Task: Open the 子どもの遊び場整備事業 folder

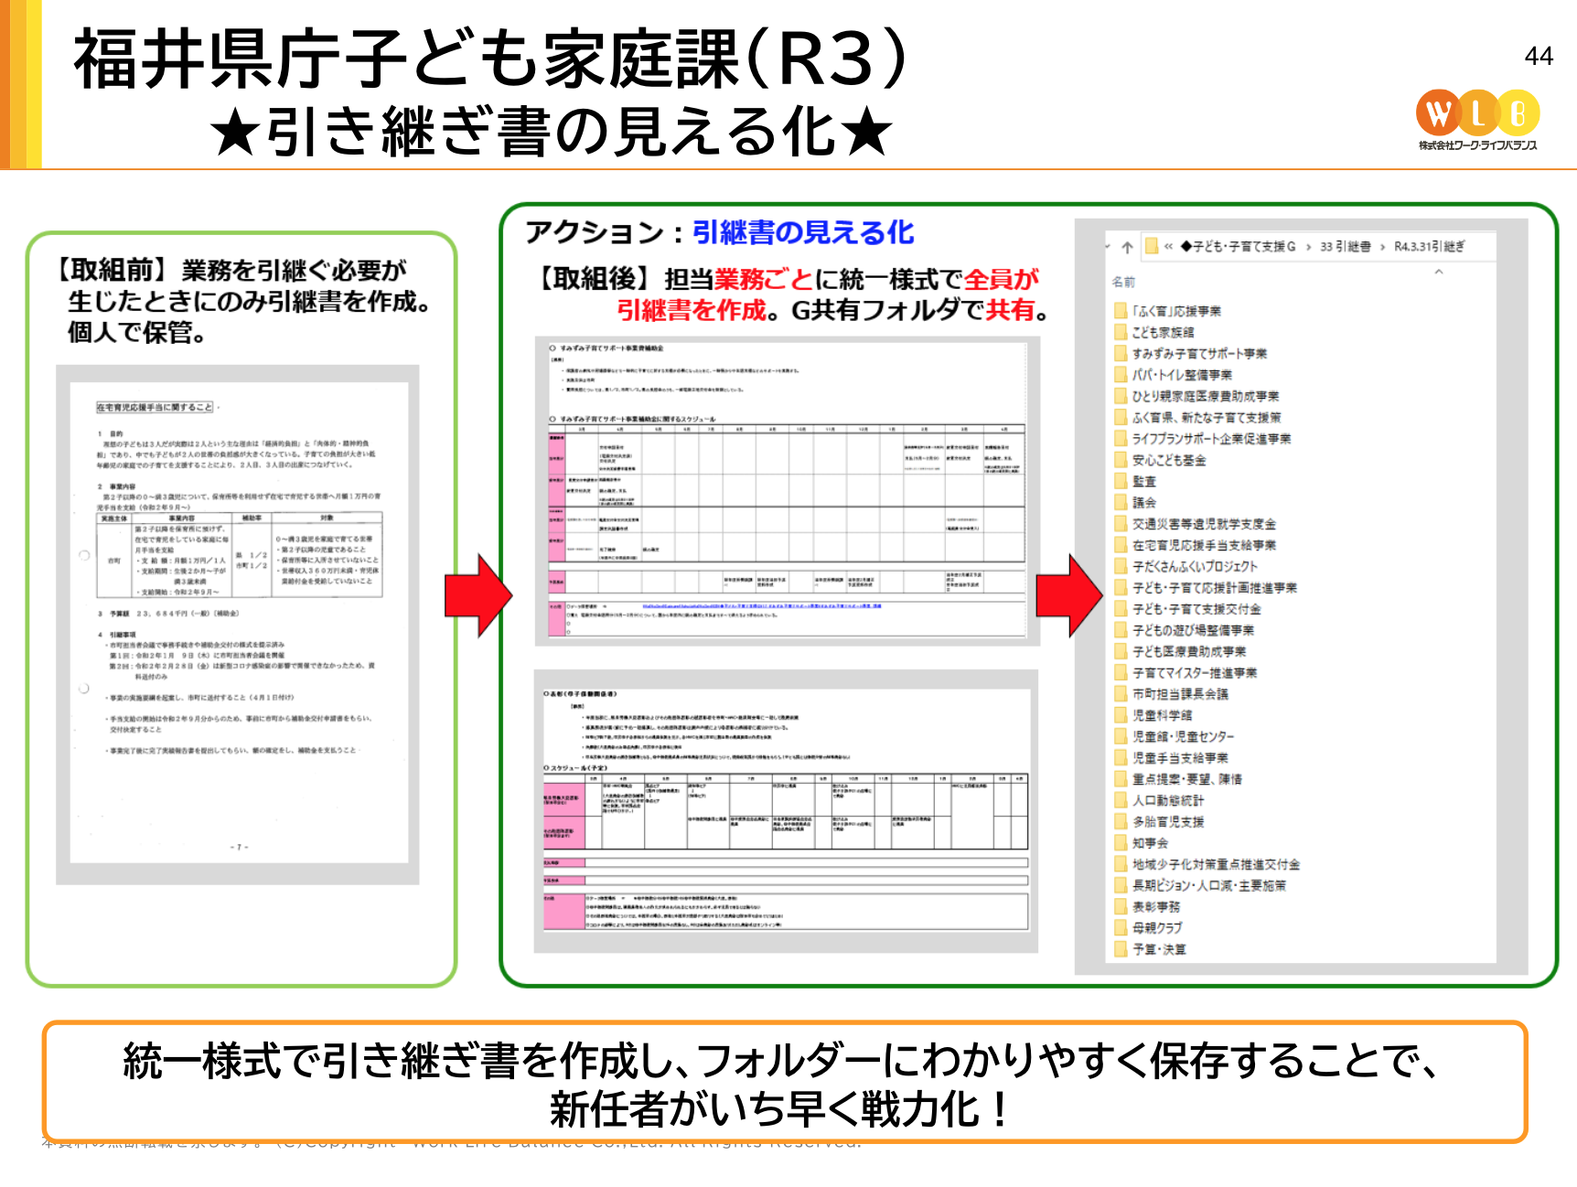Action: 1193,630
